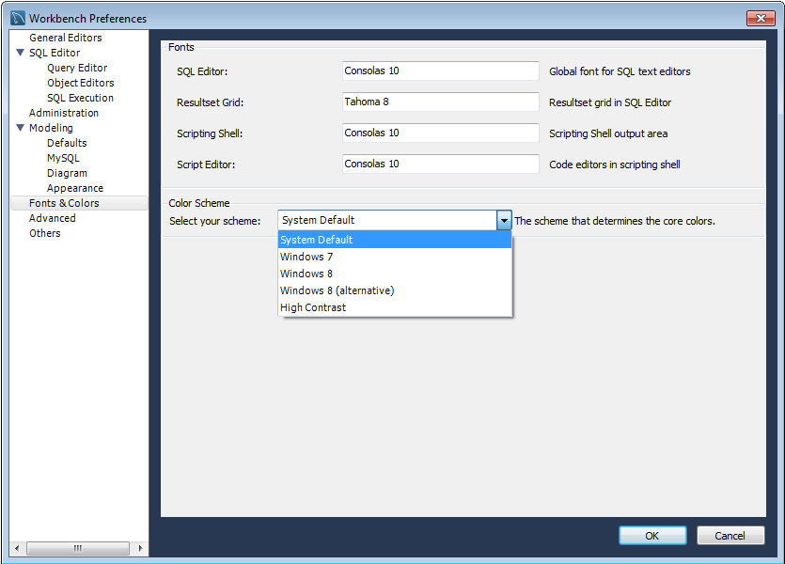Choose Windows 8 color scheme
The height and width of the screenshot is (564, 785).
395,274
